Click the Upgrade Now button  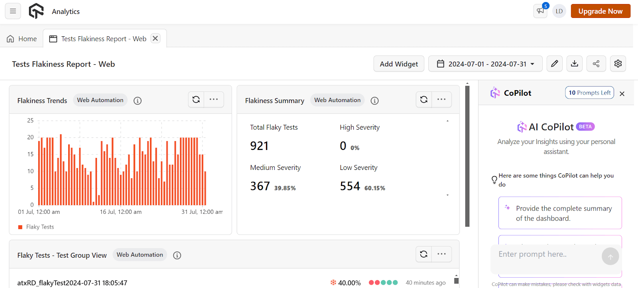pos(601,11)
